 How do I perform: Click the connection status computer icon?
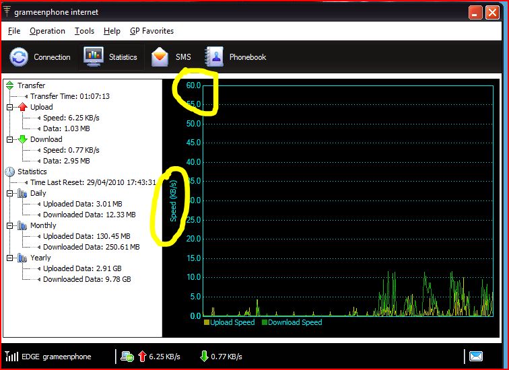point(127,357)
